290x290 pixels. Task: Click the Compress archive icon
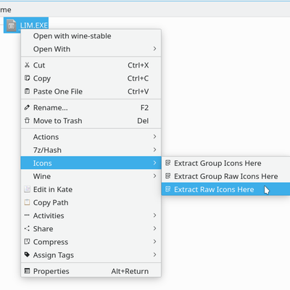(x=27, y=241)
